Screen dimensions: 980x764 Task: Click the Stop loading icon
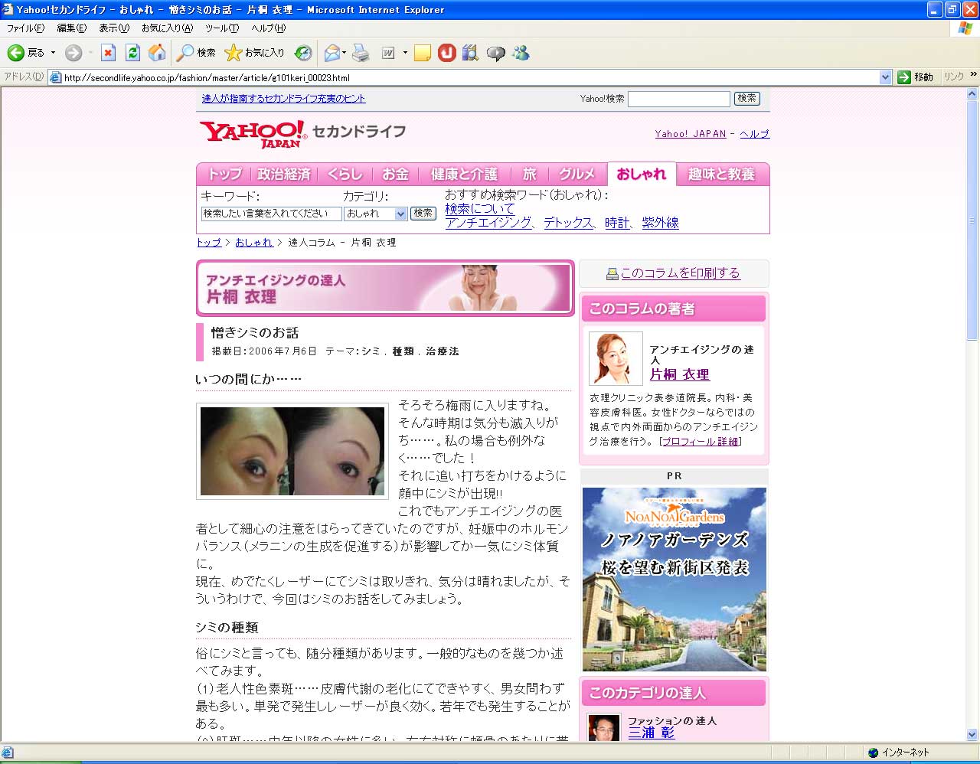pos(108,53)
